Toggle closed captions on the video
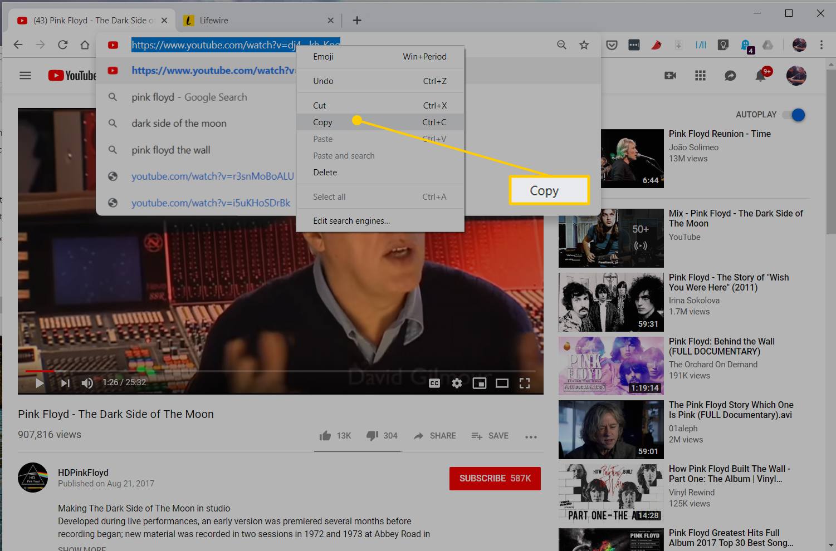Image resolution: width=836 pixels, height=551 pixels. (x=434, y=383)
